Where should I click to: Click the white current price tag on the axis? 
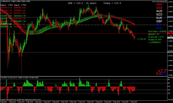(170, 38)
